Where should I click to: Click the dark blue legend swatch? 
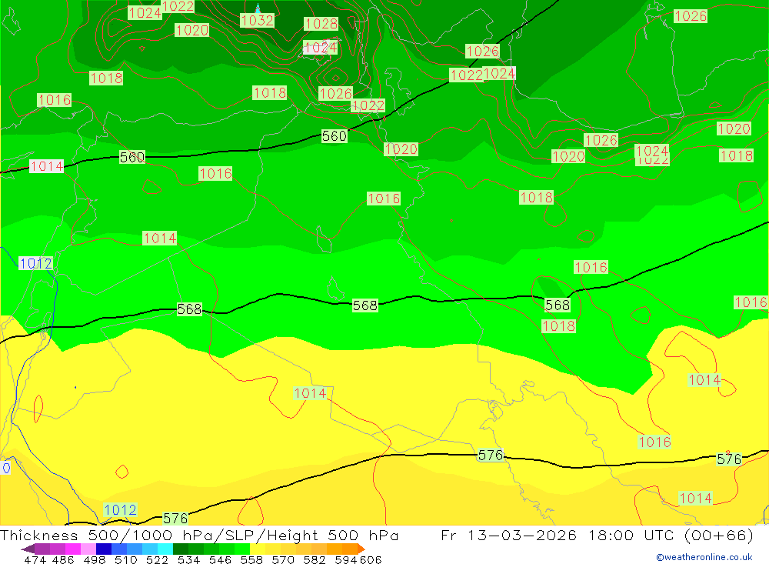point(104,549)
